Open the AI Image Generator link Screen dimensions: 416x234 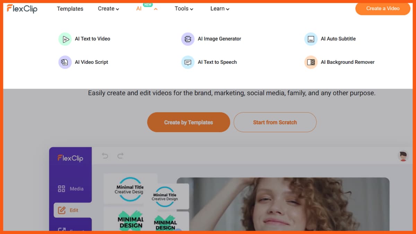219,39
